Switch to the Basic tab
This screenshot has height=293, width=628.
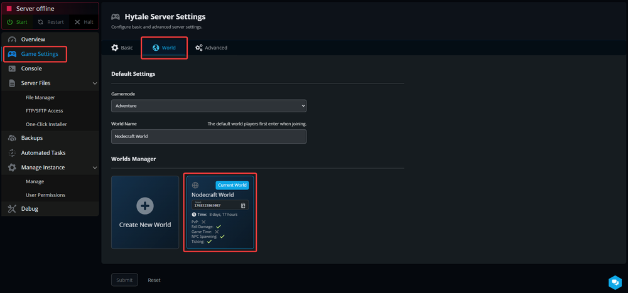[122, 48]
